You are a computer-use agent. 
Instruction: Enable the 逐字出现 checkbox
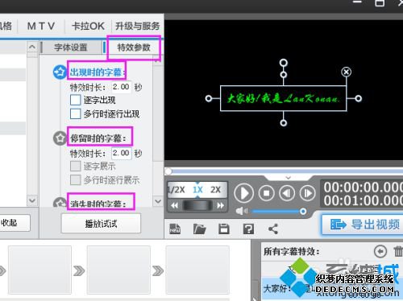tap(75, 100)
